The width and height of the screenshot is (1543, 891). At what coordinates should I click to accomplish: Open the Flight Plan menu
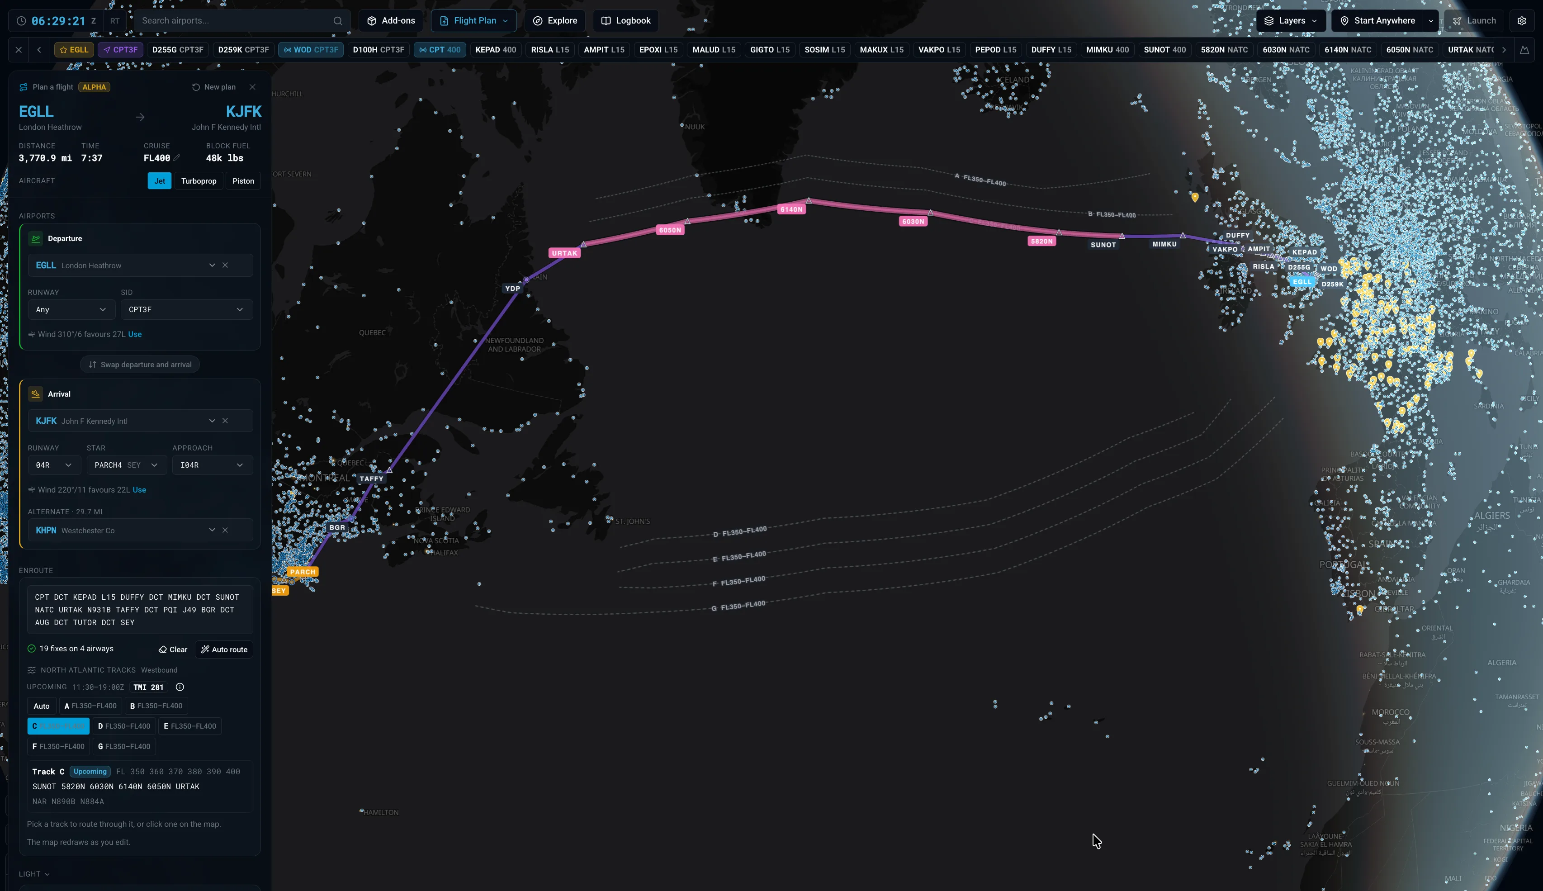pyautogui.click(x=473, y=21)
